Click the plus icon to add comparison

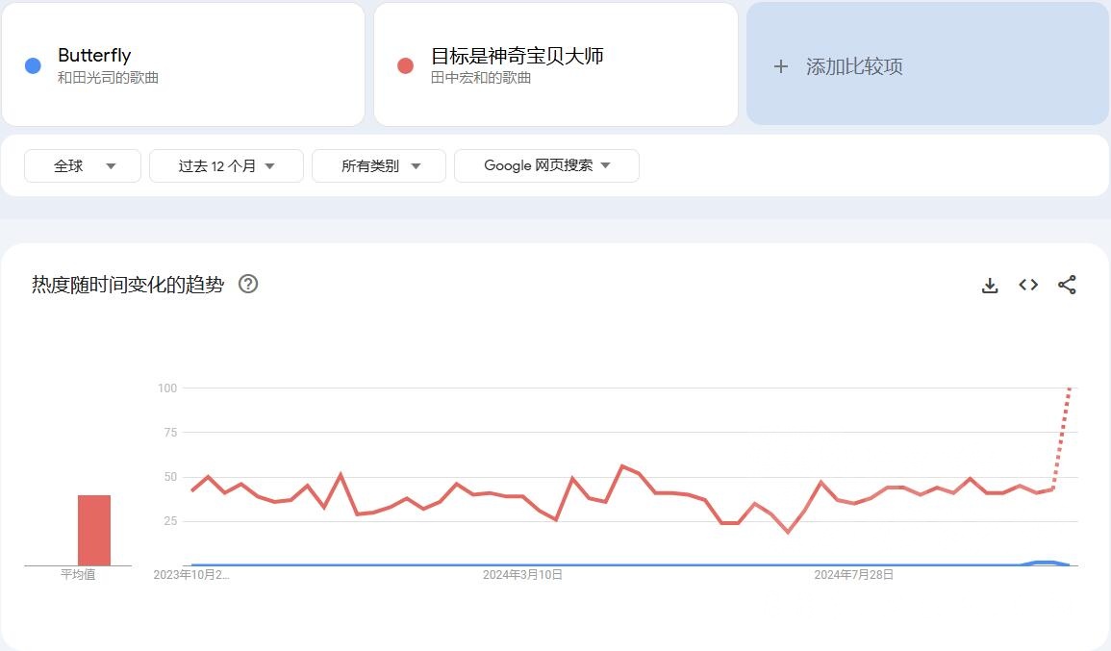pyautogui.click(x=781, y=66)
